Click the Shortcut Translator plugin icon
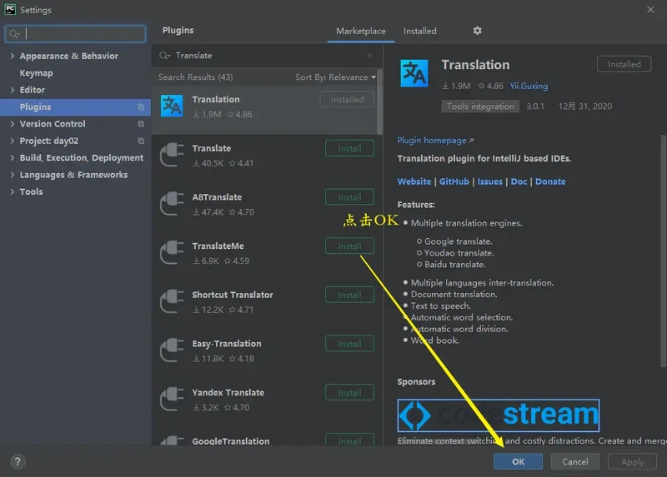This screenshot has width=667, height=477. (x=172, y=301)
